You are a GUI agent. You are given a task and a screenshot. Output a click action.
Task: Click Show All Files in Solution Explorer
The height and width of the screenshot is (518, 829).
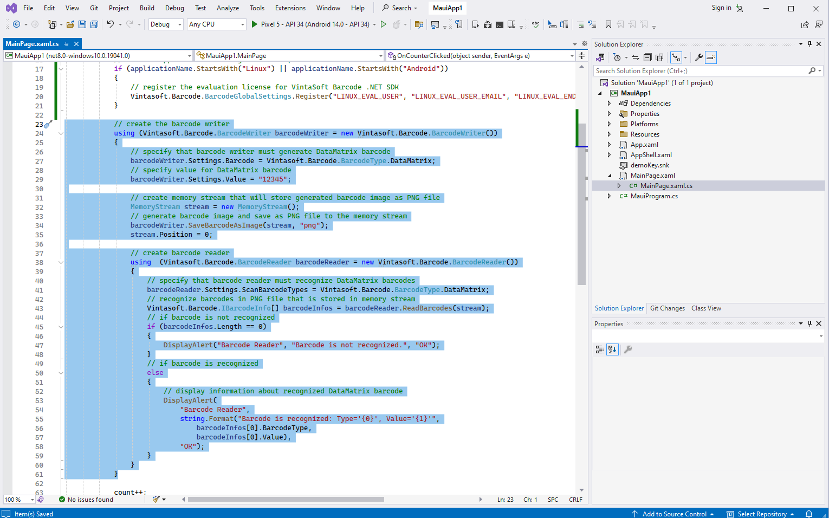click(659, 57)
